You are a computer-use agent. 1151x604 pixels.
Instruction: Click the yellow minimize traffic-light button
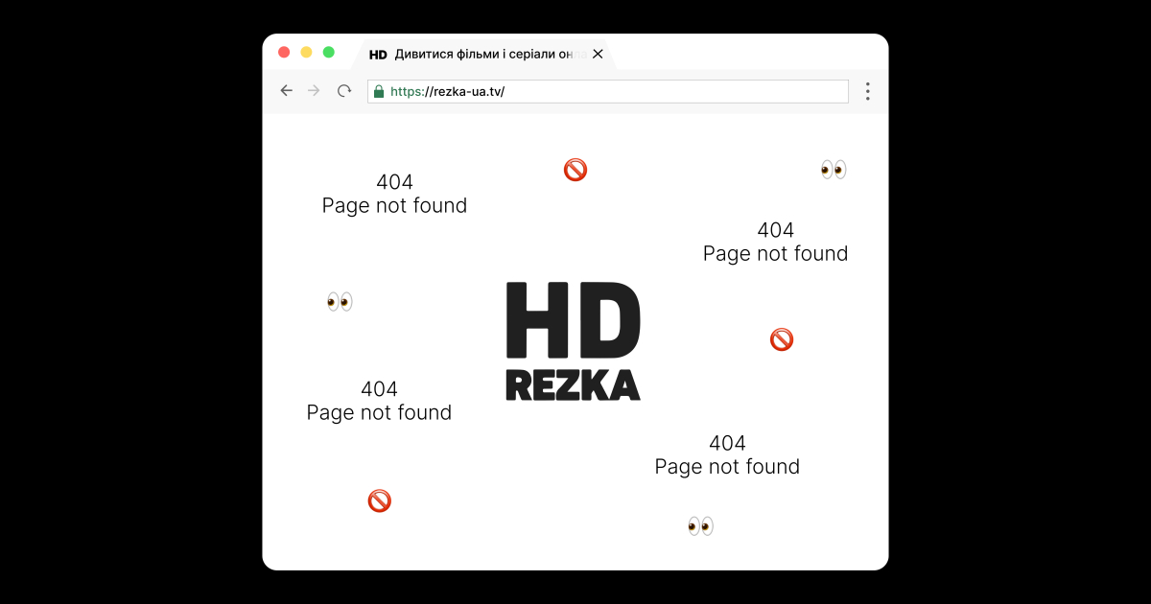click(306, 52)
